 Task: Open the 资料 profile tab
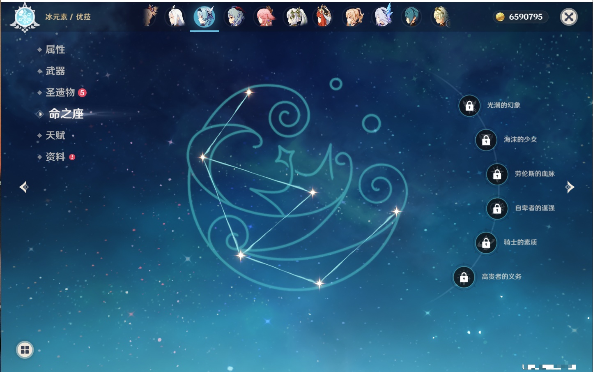pyautogui.click(x=55, y=157)
